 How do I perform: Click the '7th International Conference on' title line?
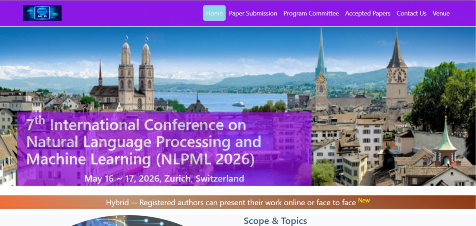[x=136, y=125]
